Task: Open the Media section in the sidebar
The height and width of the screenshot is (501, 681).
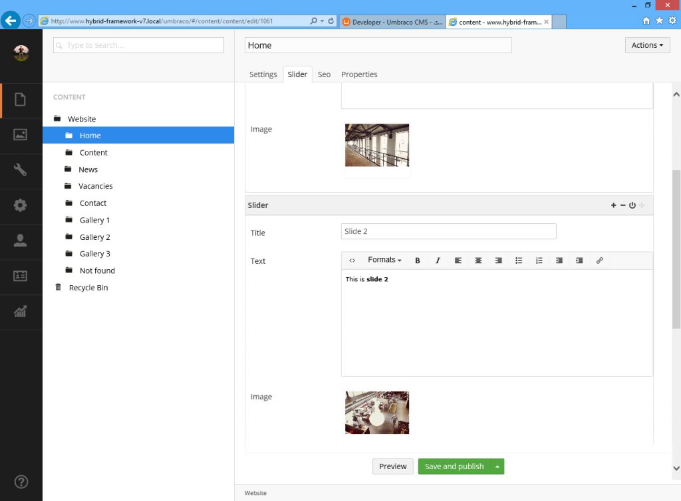Action: tap(21, 135)
